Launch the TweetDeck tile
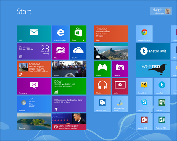The width and height of the screenshot is (177, 141). pos(144,86)
